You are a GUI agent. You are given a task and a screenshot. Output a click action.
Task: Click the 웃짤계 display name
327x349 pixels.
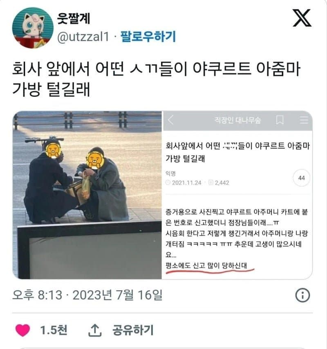74,18
